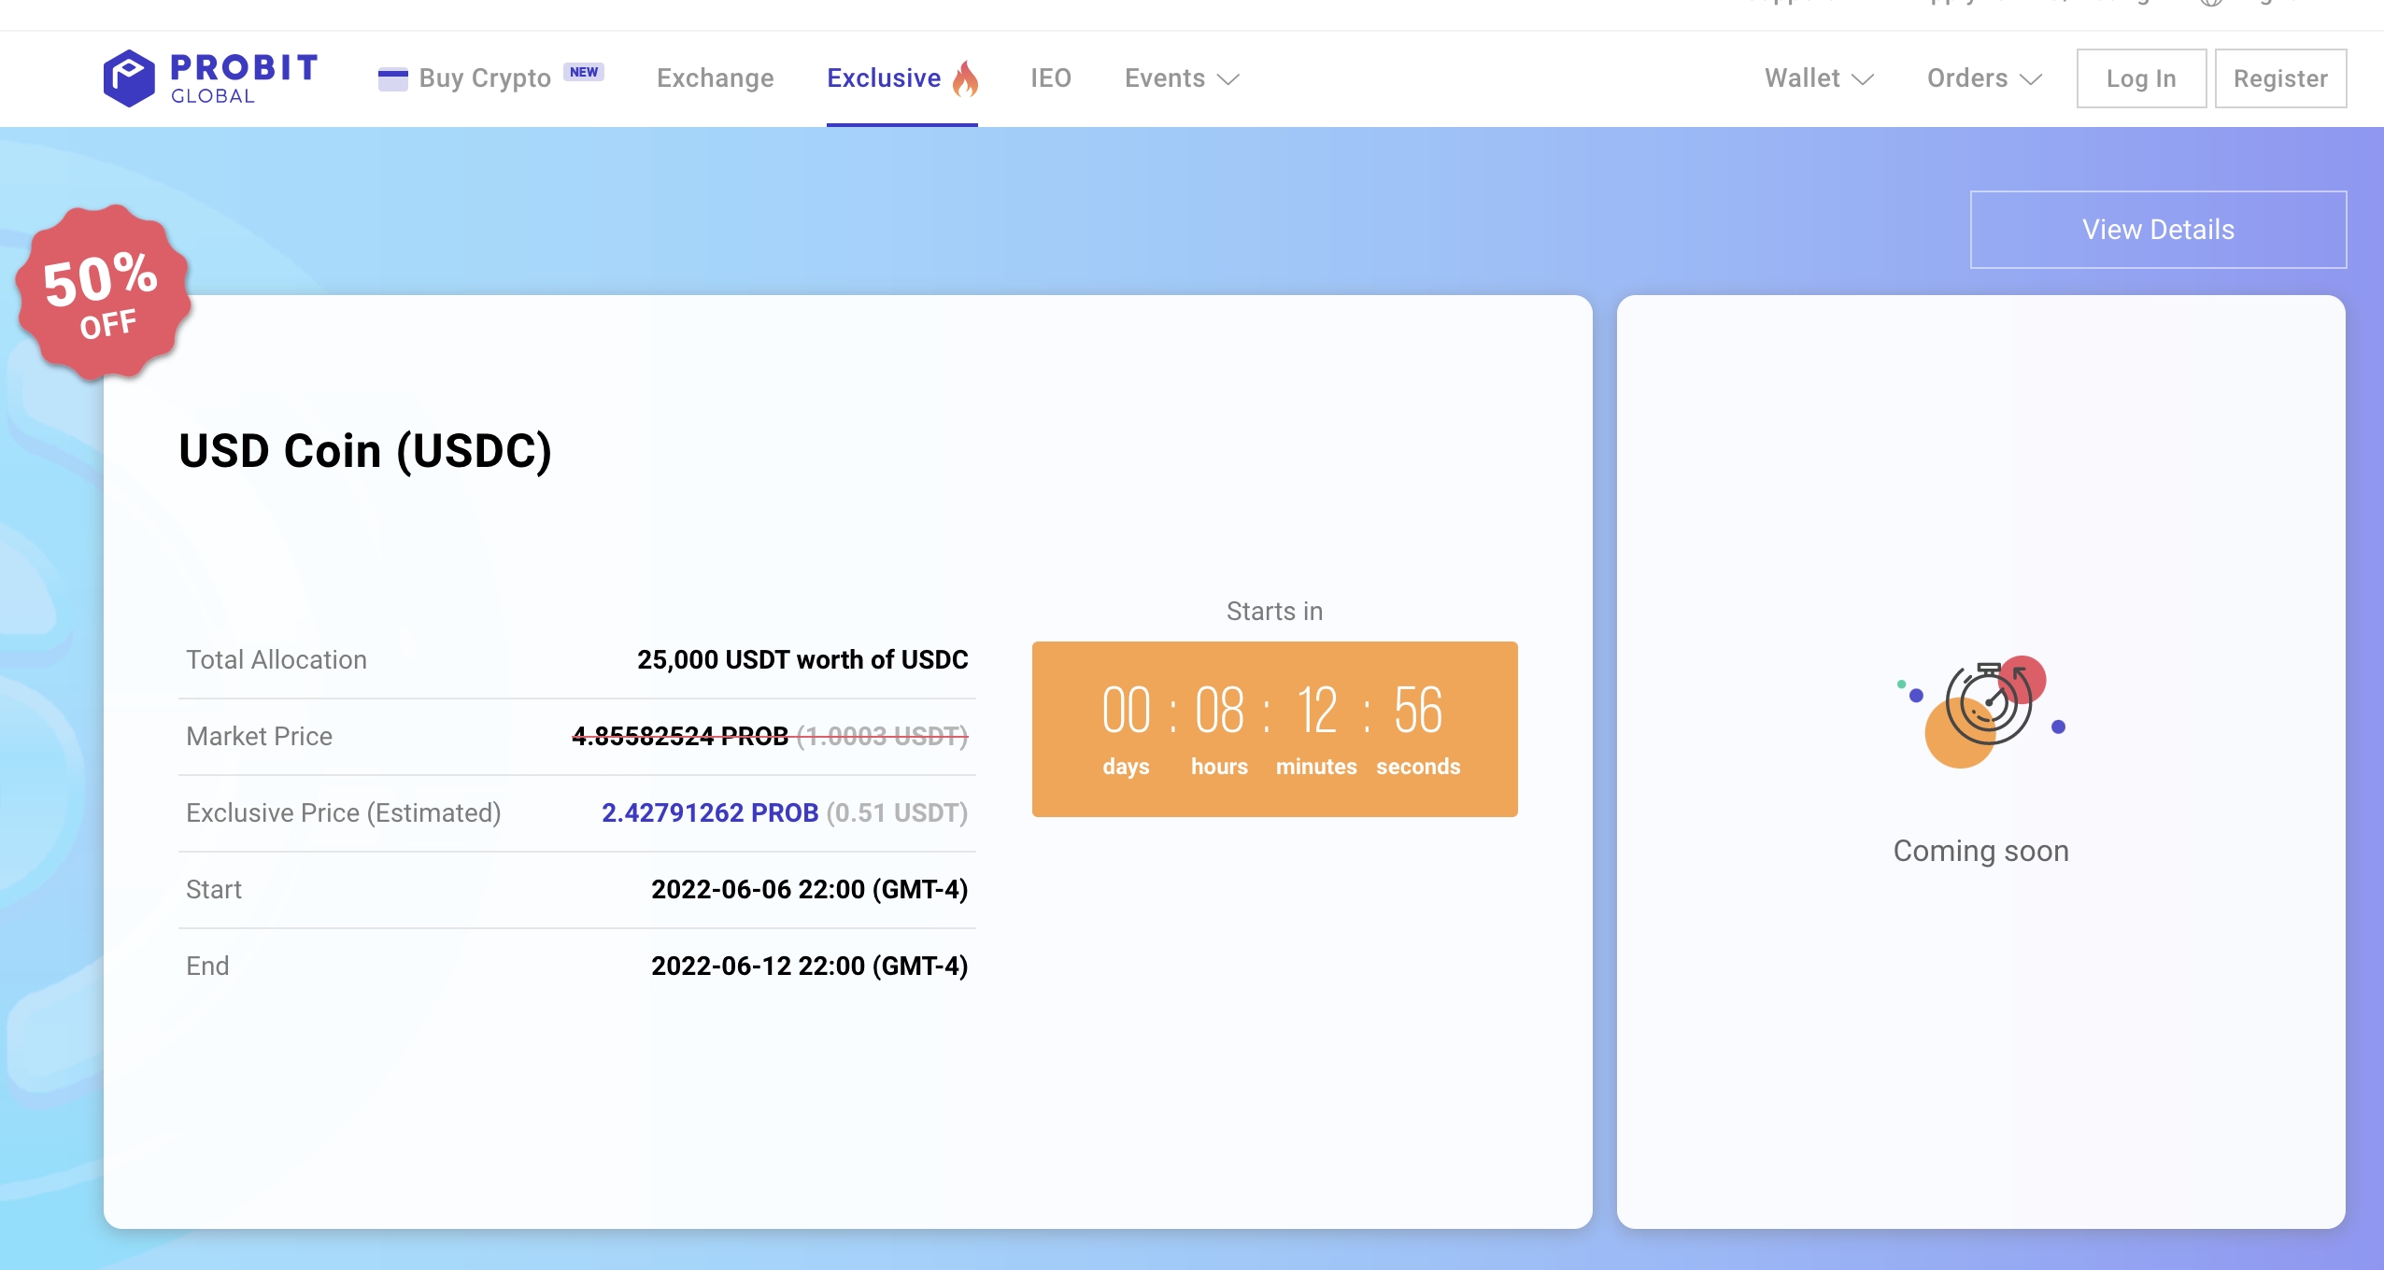
Task: Click the Wallet chevron arrow
Action: [x=1863, y=80]
